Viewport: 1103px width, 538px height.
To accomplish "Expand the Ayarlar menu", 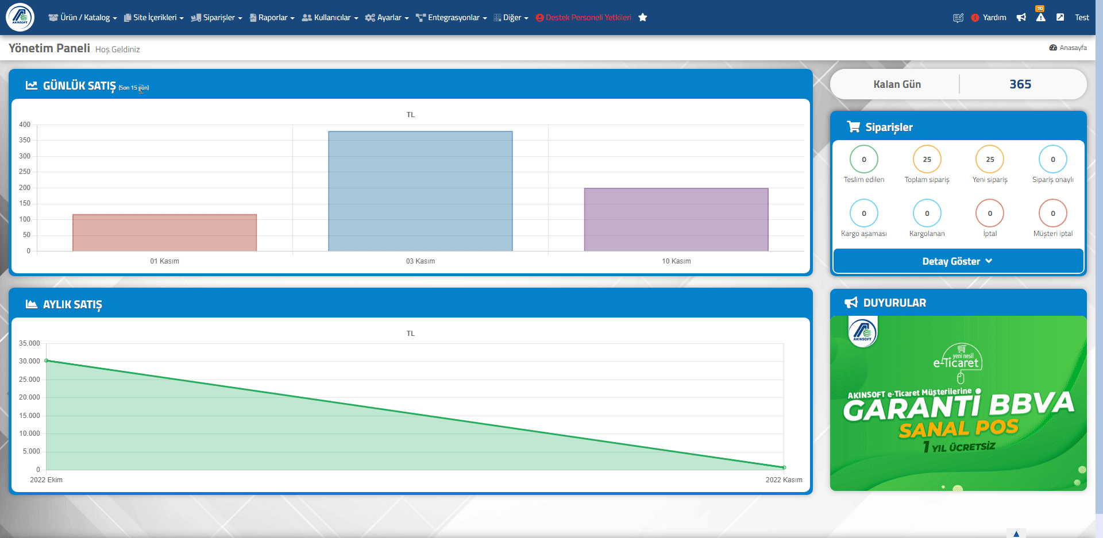I will tap(387, 18).
